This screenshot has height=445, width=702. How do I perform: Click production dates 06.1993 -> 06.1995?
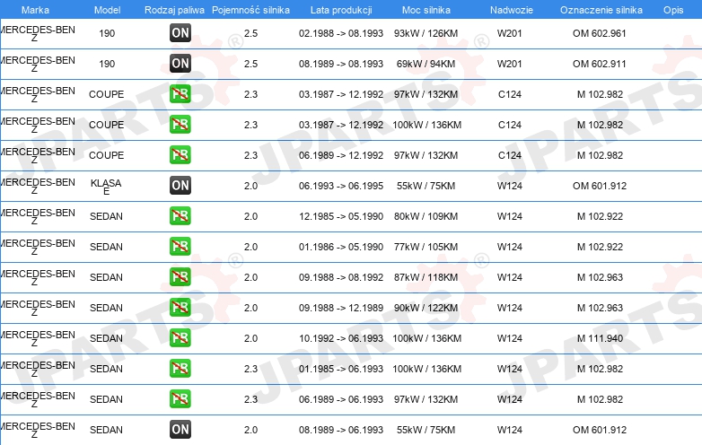tap(341, 186)
